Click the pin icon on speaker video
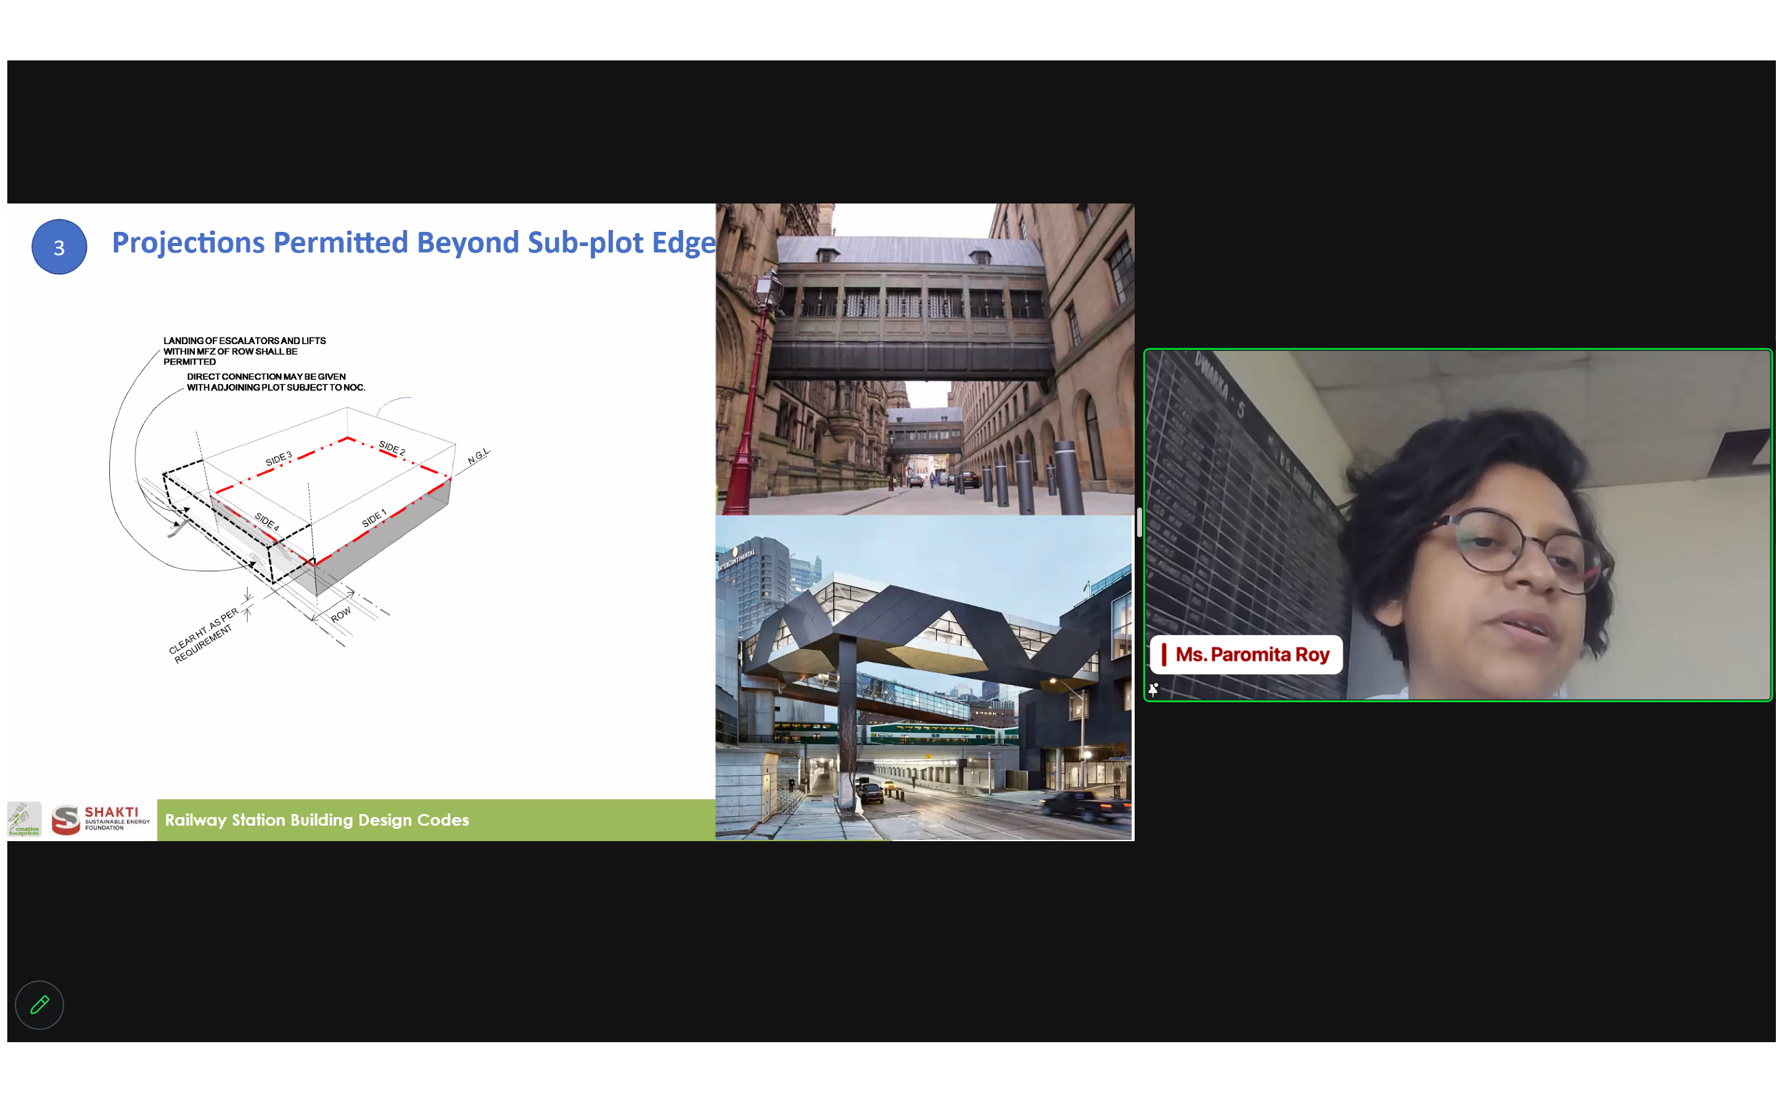The height and width of the screenshot is (1110, 1776). [1153, 689]
